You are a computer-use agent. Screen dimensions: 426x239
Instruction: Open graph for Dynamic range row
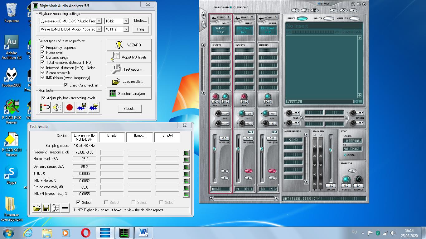186,167
